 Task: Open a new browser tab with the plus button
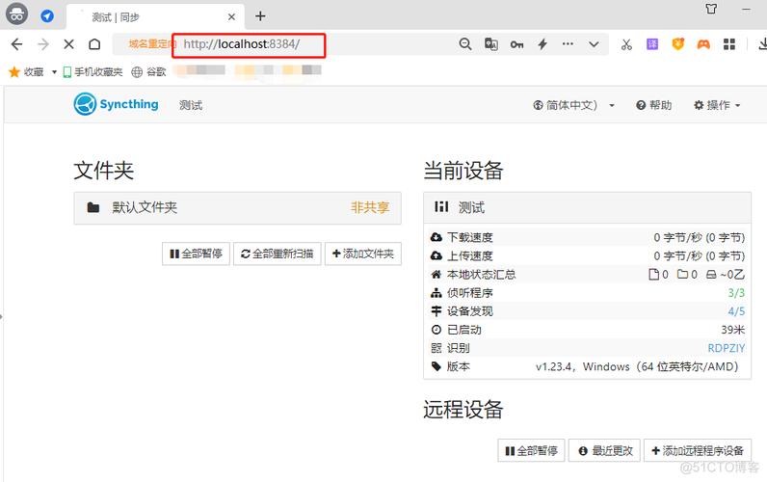(x=260, y=15)
